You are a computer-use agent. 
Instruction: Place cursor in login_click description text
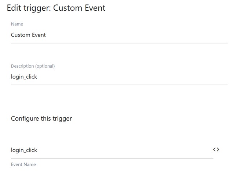pyautogui.click(x=24, y=77)
